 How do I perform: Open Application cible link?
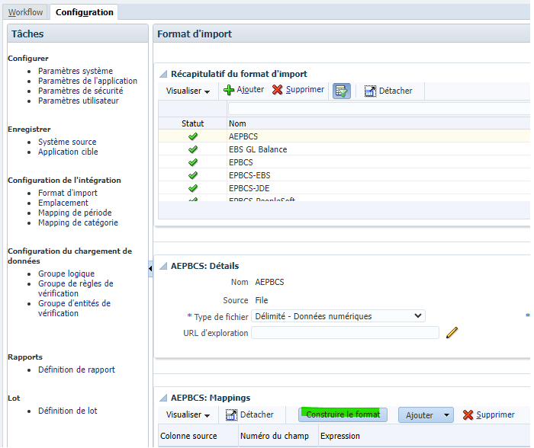tap(68, 152)
